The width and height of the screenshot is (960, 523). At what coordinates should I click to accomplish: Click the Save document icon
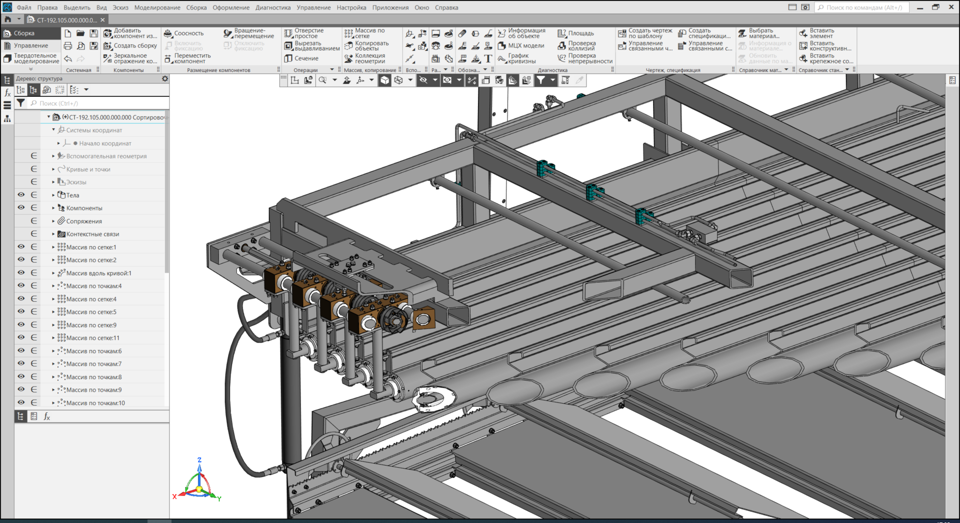click(x=93, y=33)
